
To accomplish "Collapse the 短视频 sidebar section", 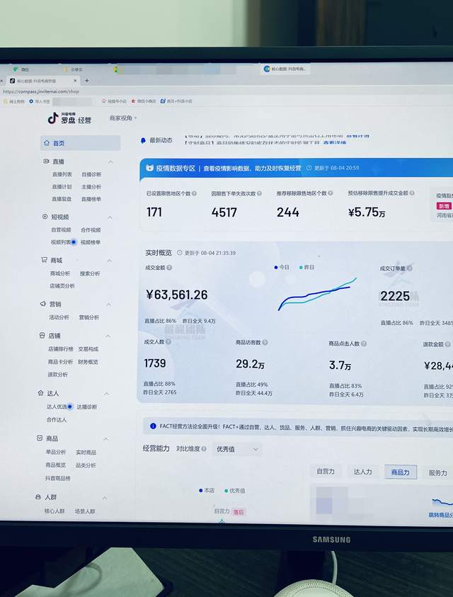I will coord(110,218).
